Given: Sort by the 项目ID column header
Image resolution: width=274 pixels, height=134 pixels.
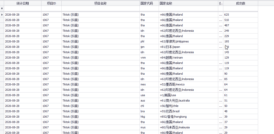Looking at the screenshot, I should 51,3.
